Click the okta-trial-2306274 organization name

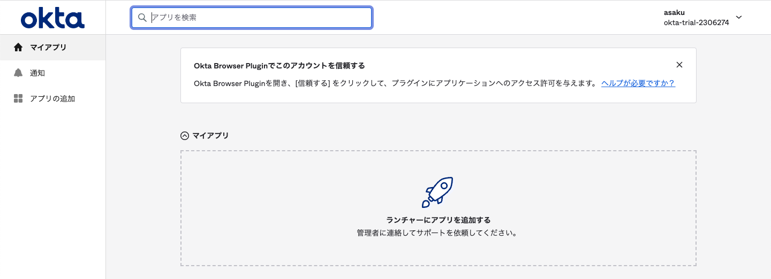point(696,23)
